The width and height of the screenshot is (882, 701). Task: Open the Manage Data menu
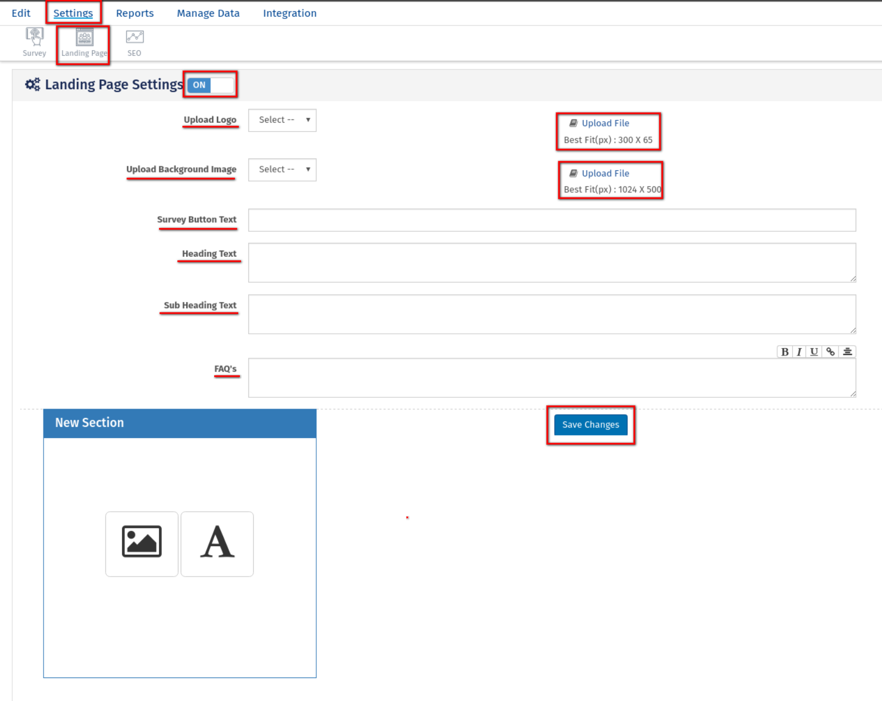click(208, 13)
